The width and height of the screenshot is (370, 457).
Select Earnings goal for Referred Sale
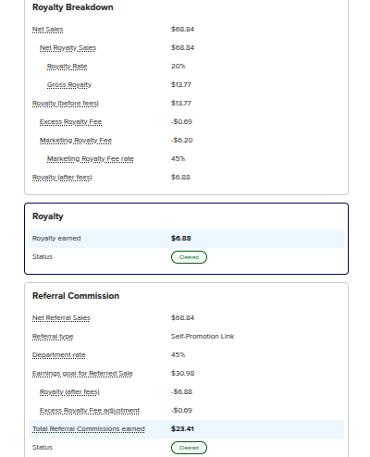click(x=82, y=374)
